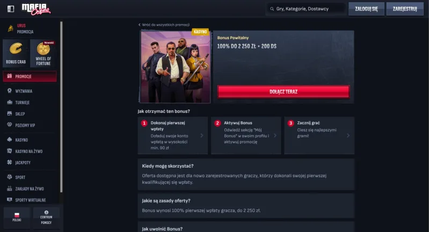This screenshot has height=232, width=429.
Task: Expand Zacznij grać step chevron
Action: pos(348,135)
